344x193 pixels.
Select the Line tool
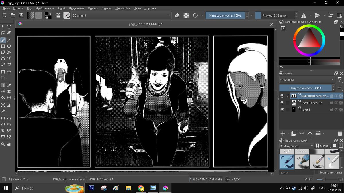tap(9, 40)
